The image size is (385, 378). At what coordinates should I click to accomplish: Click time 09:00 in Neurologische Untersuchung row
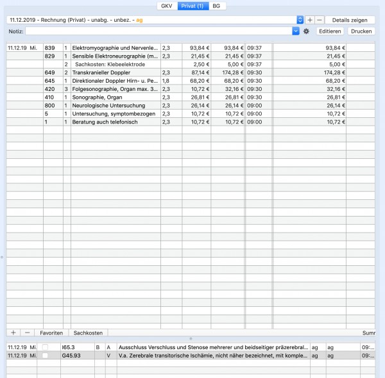click(254, 106)
